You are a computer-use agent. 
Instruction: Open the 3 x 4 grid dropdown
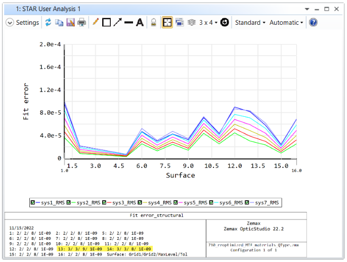coord(208,22)
